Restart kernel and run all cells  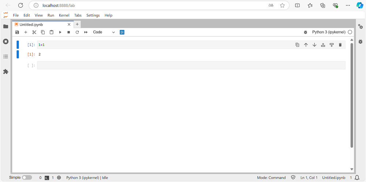(86, 33)
